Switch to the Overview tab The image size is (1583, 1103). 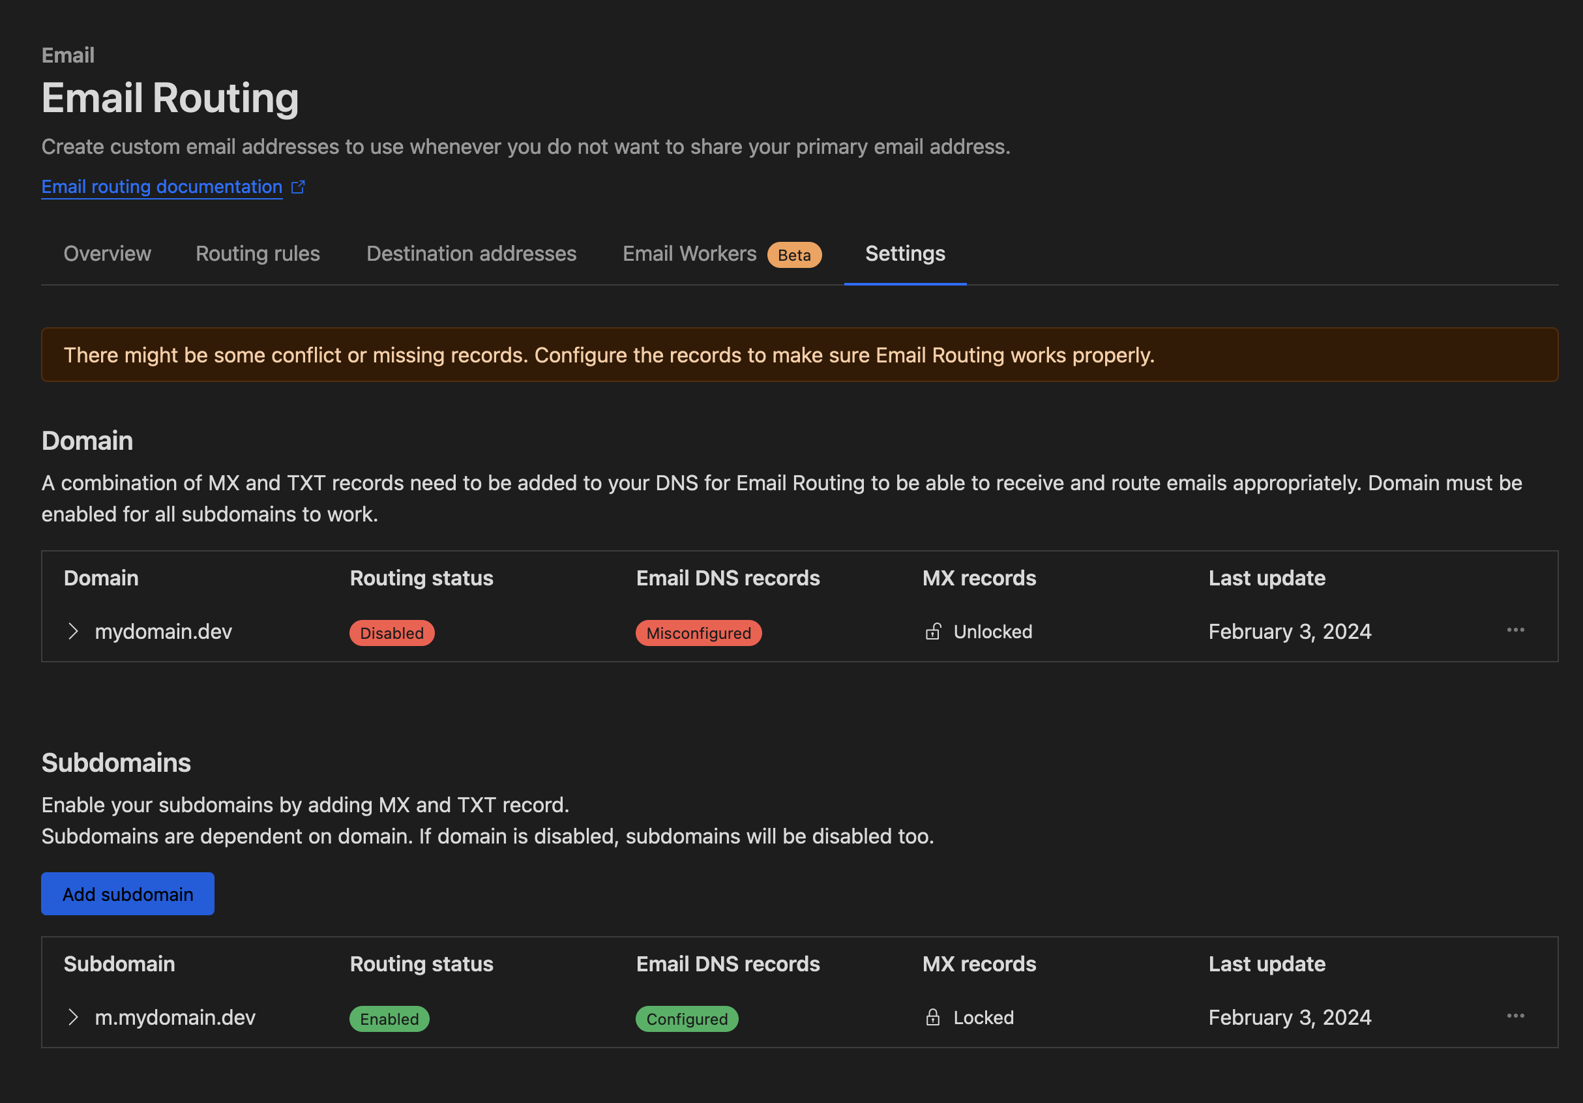pyautogui.click(x=107, y=254)
